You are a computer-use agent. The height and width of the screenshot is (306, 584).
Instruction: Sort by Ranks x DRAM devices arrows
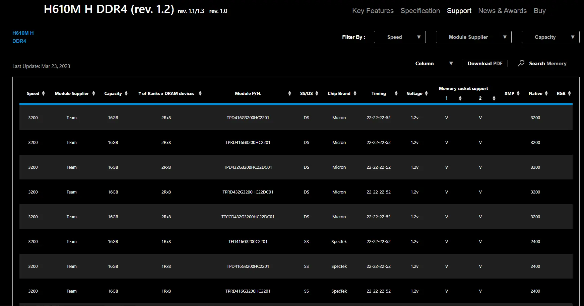point(200,93)
